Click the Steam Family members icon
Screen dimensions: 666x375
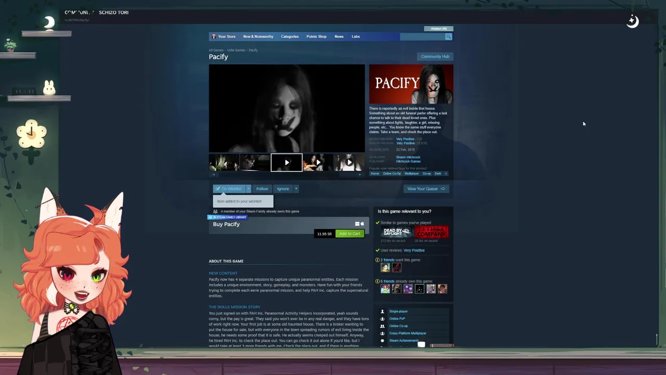pos(215,211)
